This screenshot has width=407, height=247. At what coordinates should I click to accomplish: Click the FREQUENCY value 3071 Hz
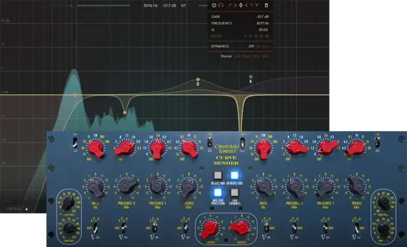(263, 23)
